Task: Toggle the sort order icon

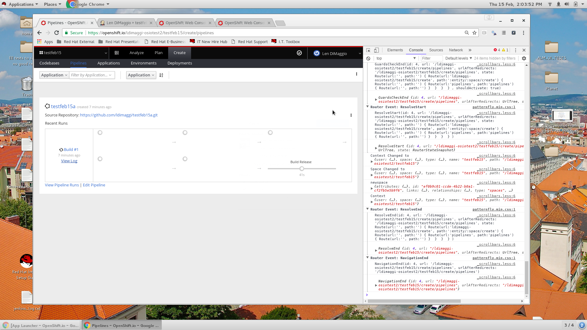Action: click(x=161, y=75)
